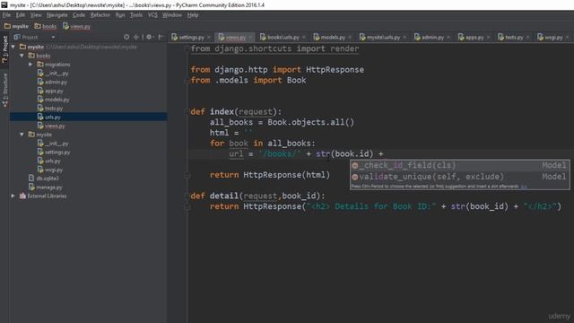Collapse the inner mysite package folder
Screen dimensions: 574x323
[22, 135]
